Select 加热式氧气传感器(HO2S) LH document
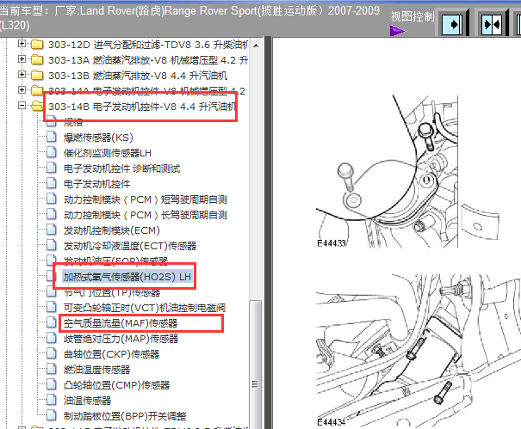The height and width of the screenshot is (429, 521). (127, 277)
